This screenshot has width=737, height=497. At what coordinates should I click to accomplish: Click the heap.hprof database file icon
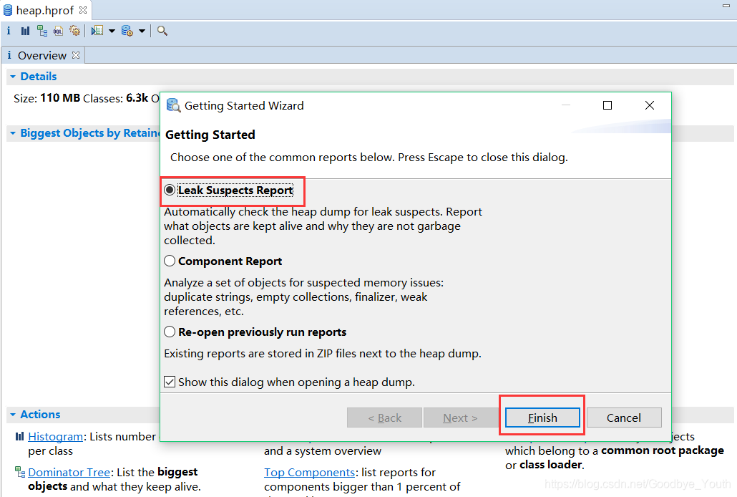[x=8, y=10]
